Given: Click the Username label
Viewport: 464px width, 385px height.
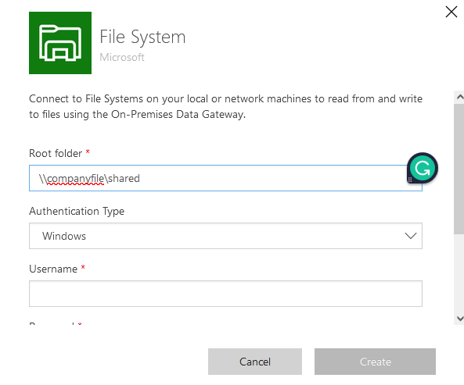Looking at the screenshot, I should click(53, 269).
